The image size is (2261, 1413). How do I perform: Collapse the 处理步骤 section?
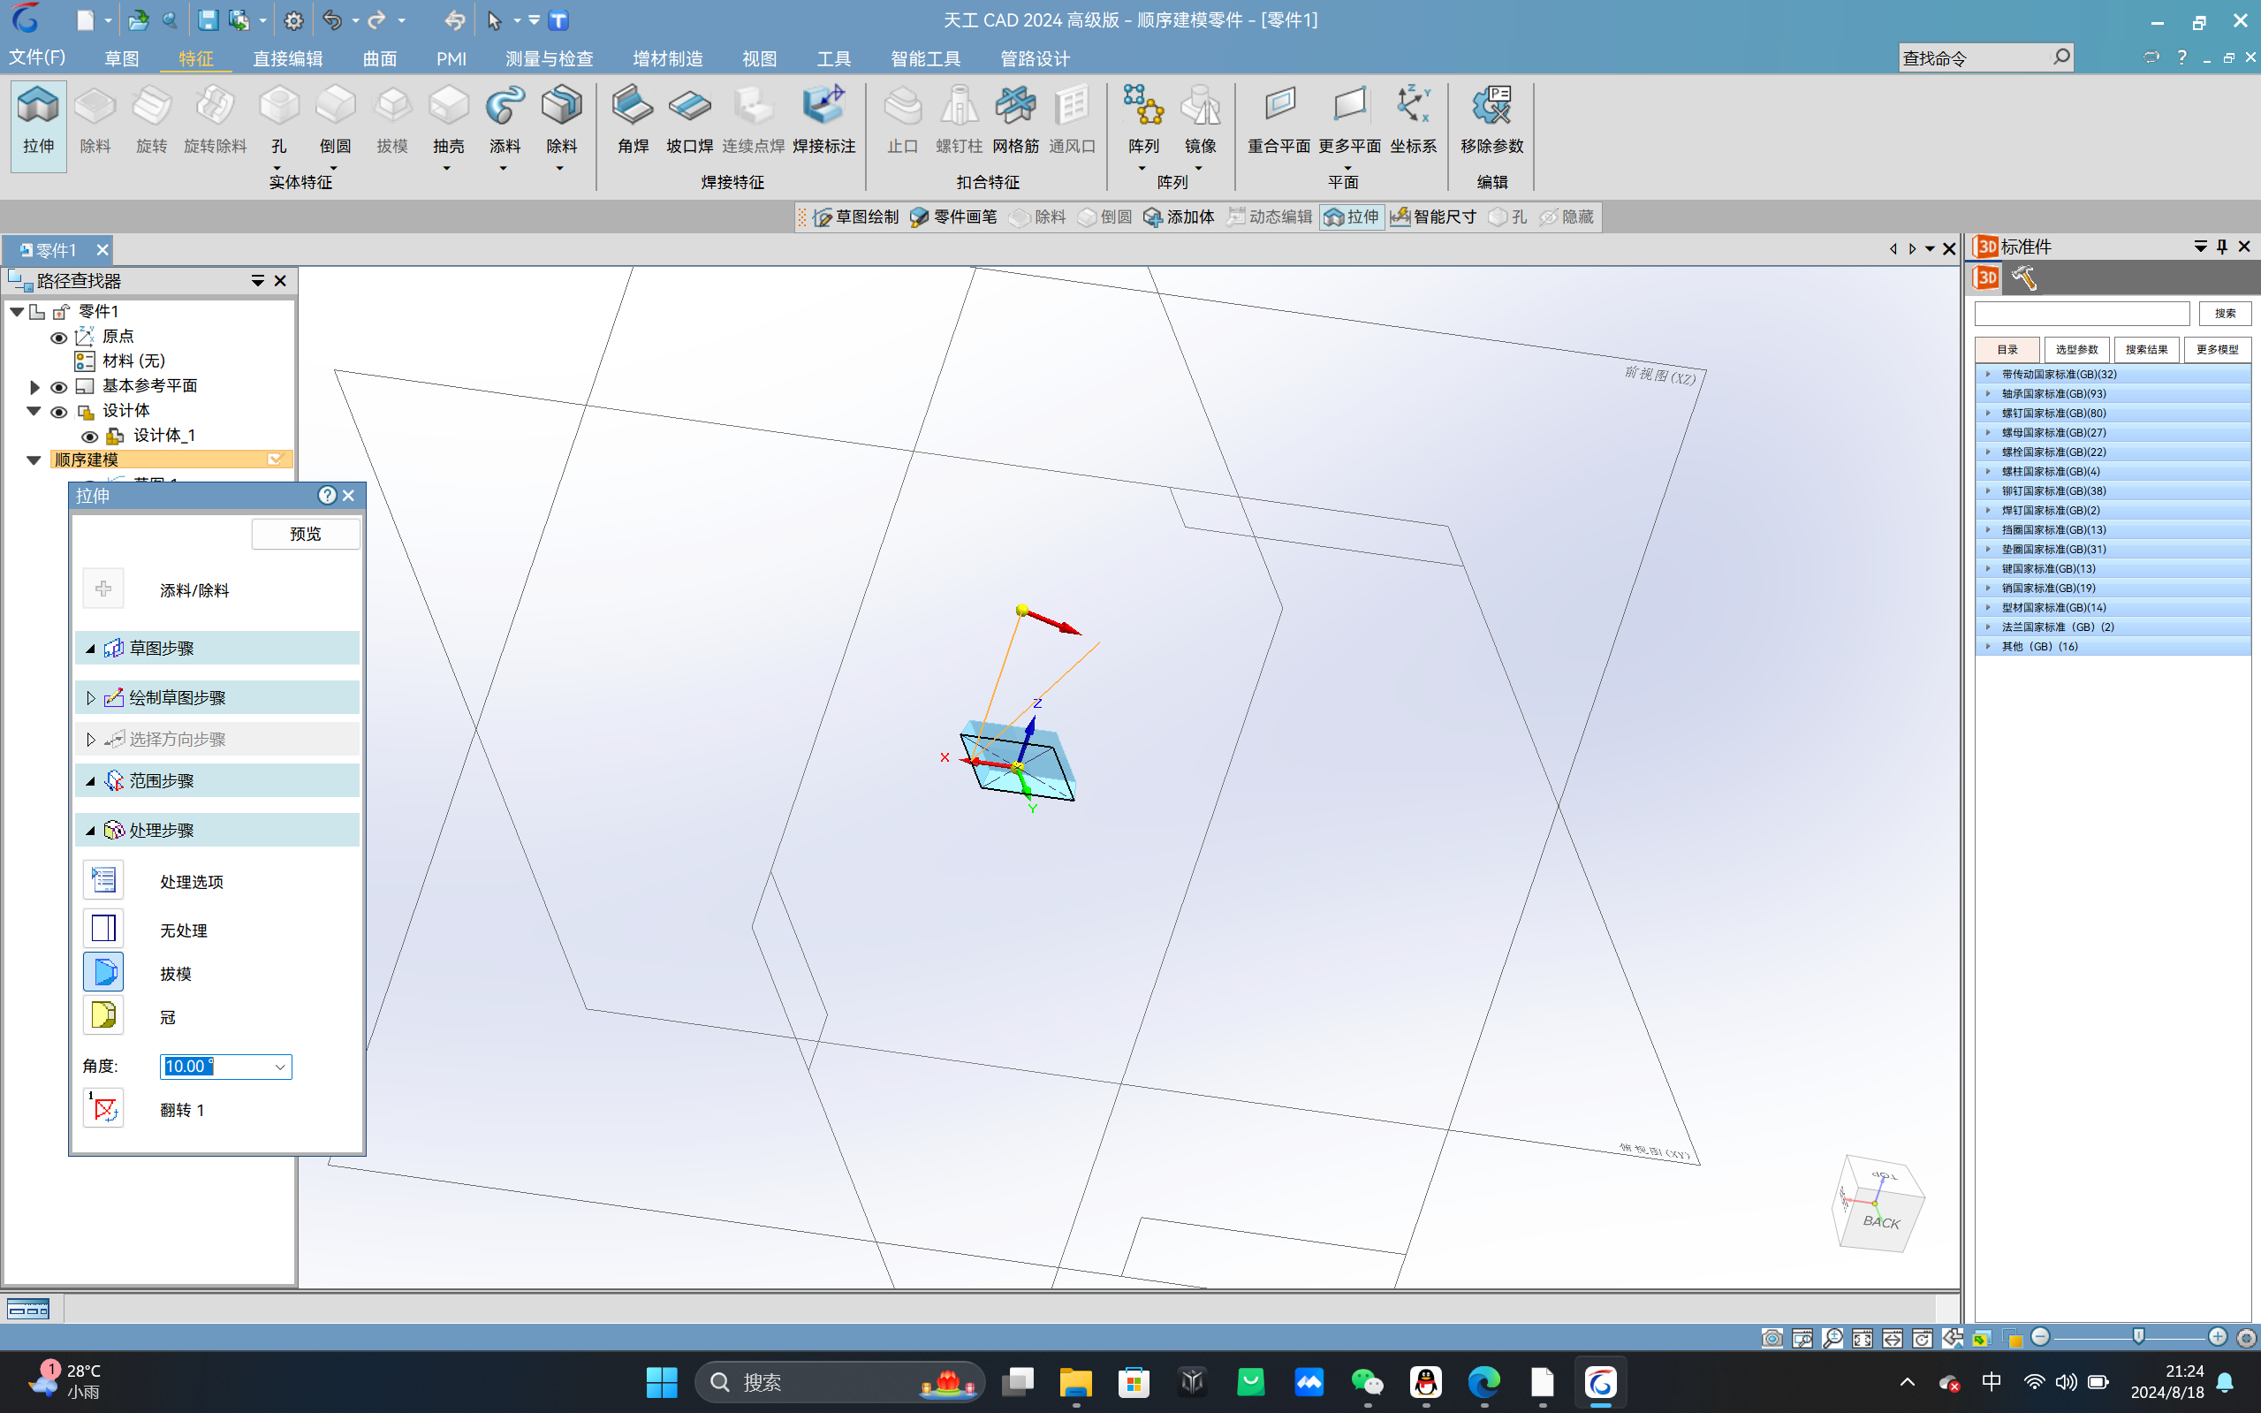91,831
